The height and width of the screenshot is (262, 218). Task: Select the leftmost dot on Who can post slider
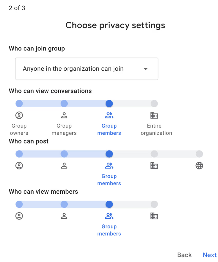[x=19, y=154]
